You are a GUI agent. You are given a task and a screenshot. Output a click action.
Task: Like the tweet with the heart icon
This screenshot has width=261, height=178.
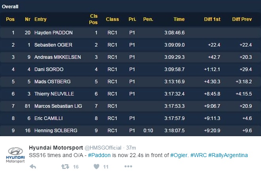(x=96, y=167)
